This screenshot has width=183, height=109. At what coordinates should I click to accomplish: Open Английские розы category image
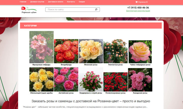pyautogui.click(x=66, y=79)
